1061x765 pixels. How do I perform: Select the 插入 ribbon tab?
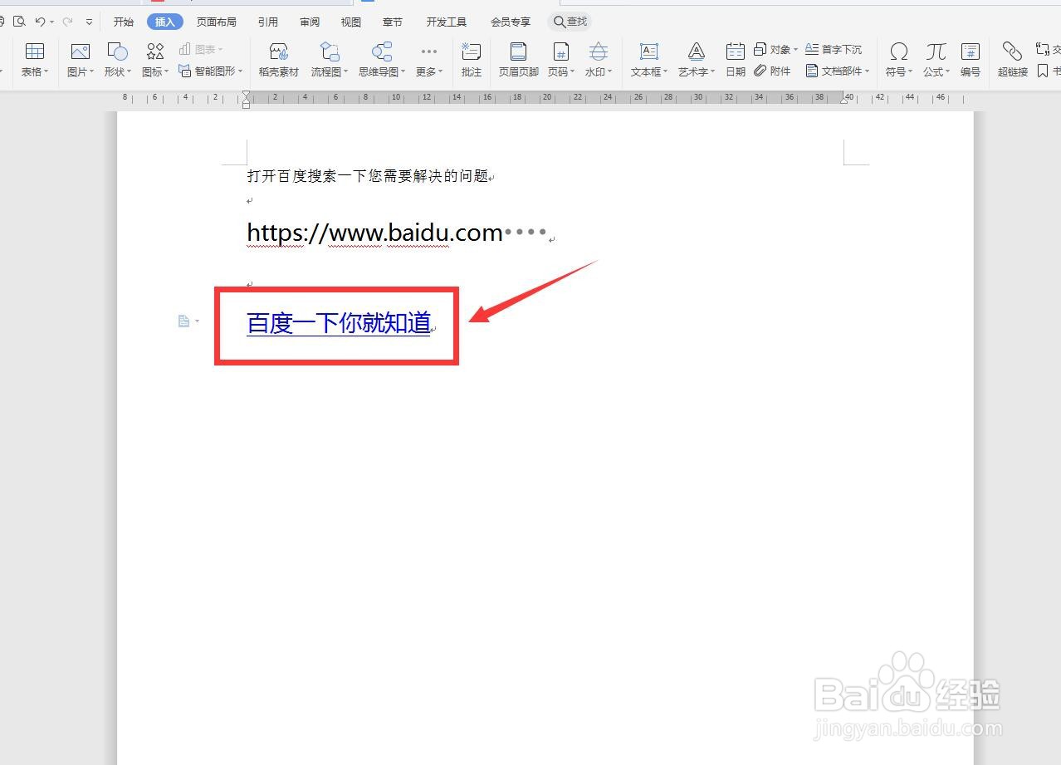coord(165,22)
